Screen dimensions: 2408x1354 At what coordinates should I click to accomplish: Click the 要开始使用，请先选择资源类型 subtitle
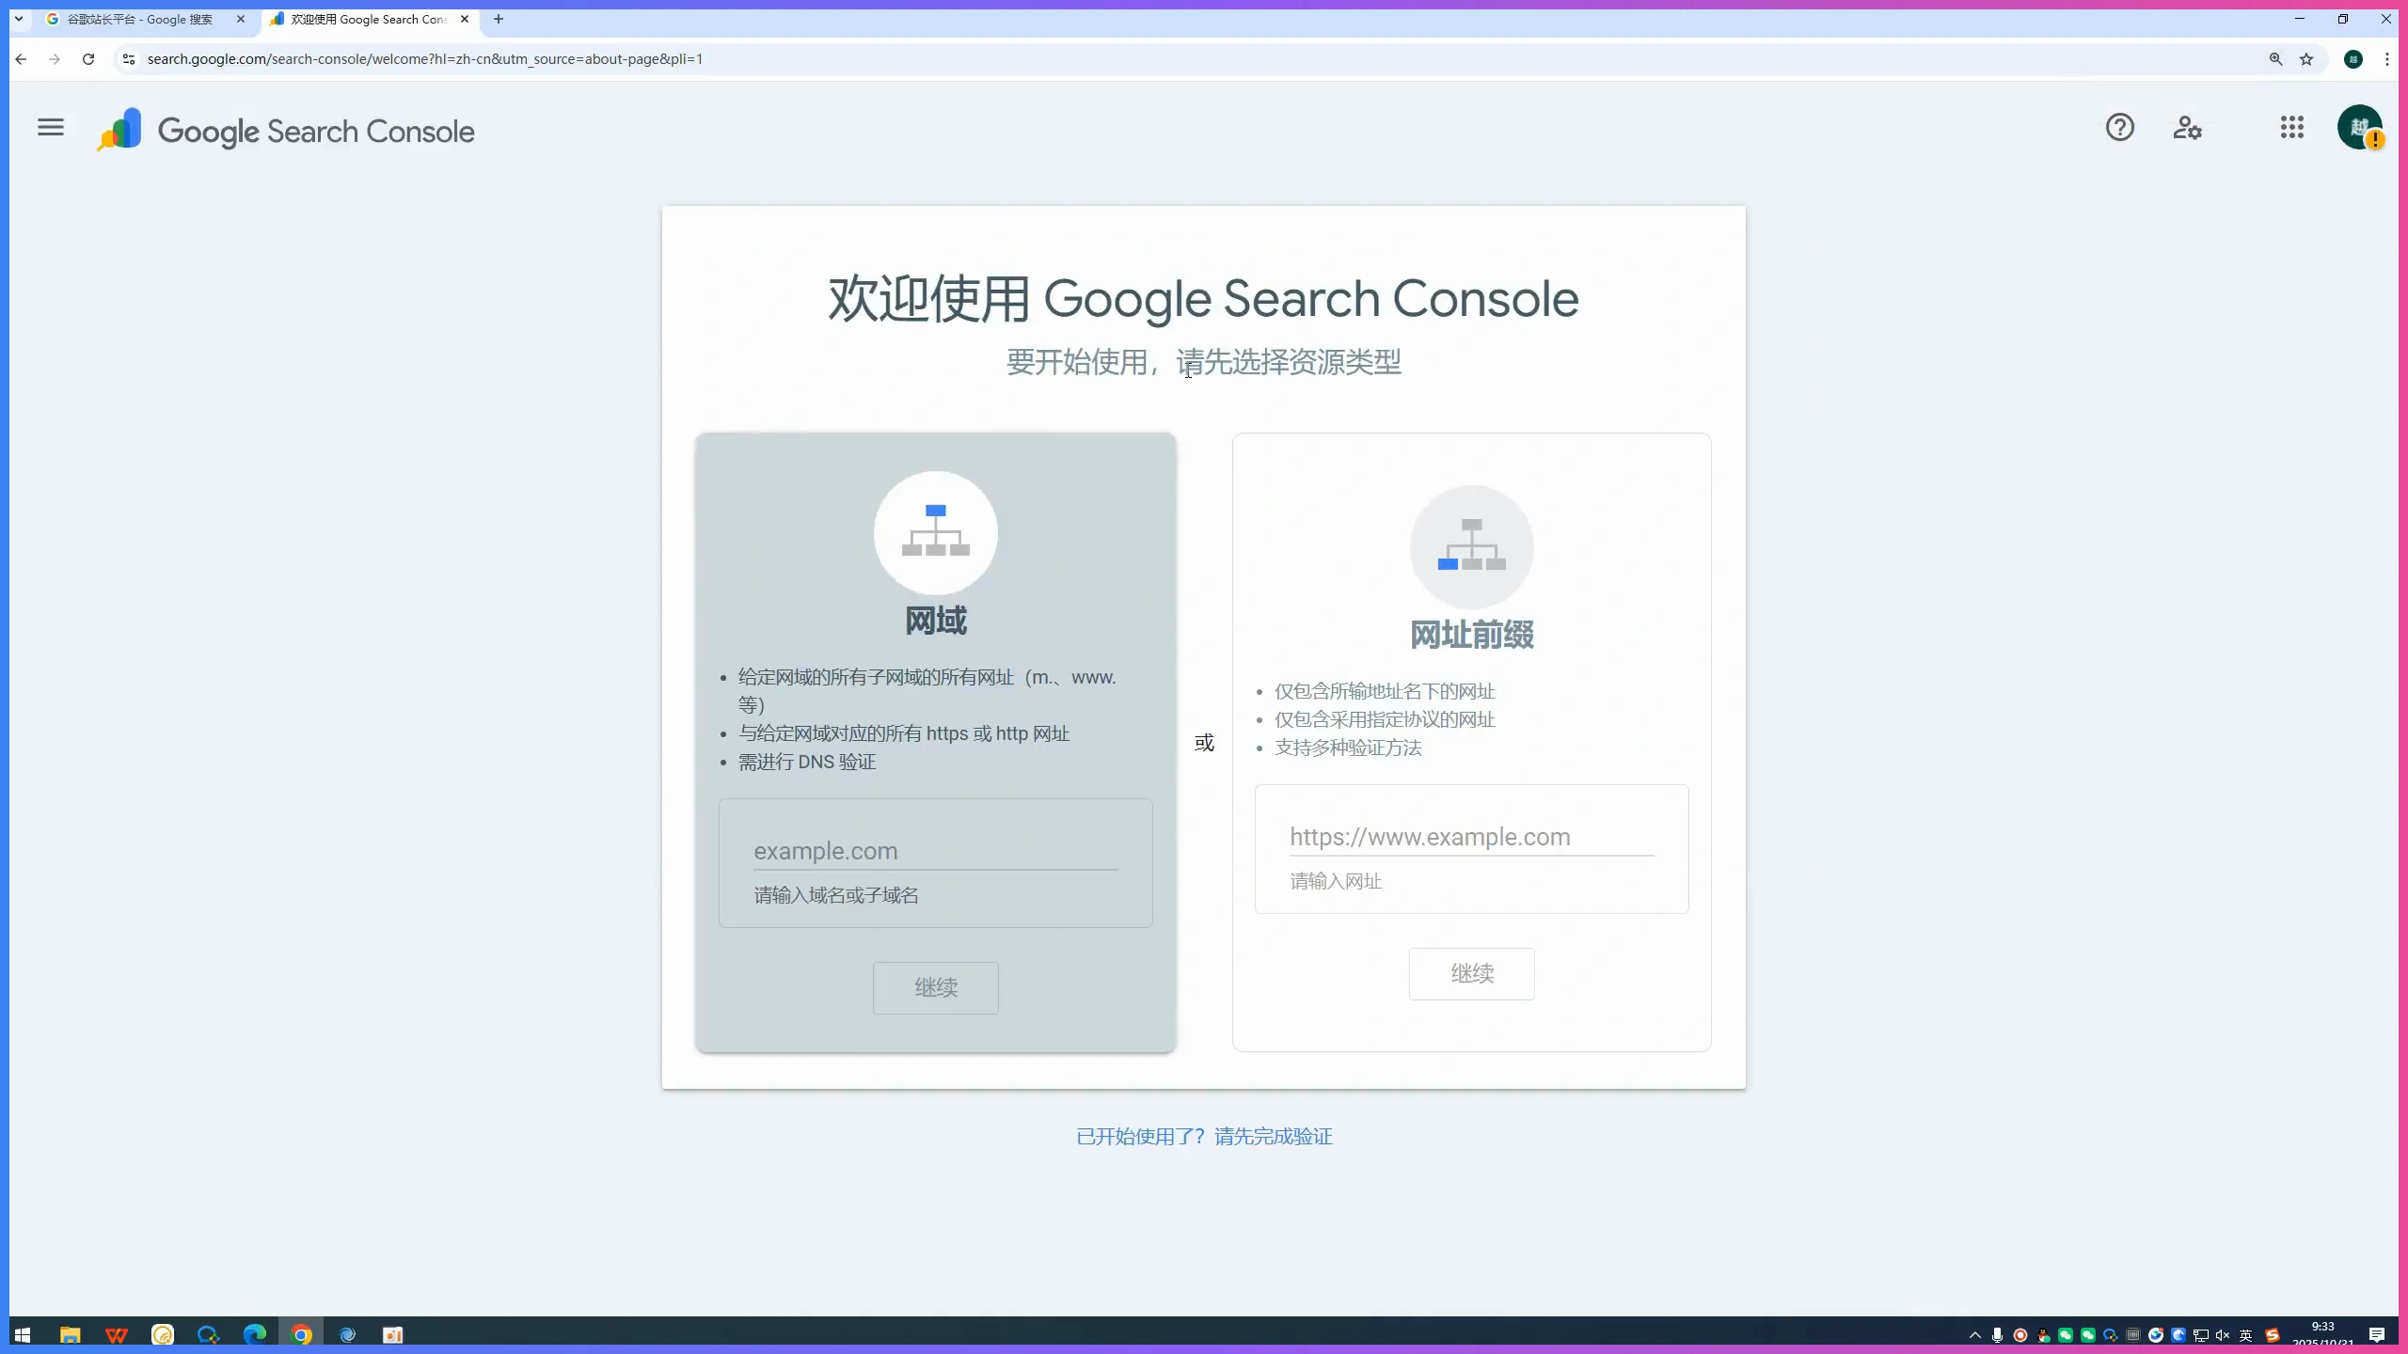pyautogui.click(x=1204, y=362)
